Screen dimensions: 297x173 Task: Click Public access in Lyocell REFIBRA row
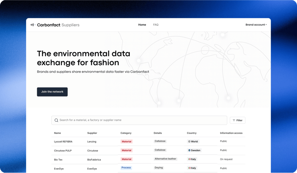(x=224, y=141)
